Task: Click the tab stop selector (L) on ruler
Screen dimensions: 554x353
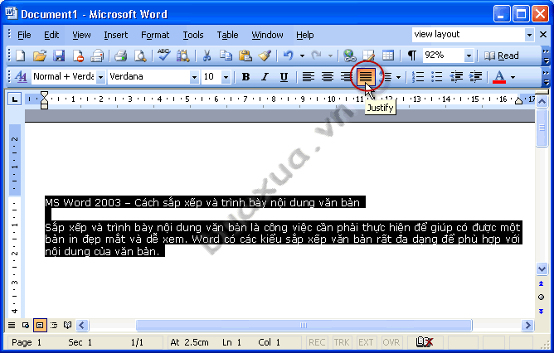Action: 14,99
